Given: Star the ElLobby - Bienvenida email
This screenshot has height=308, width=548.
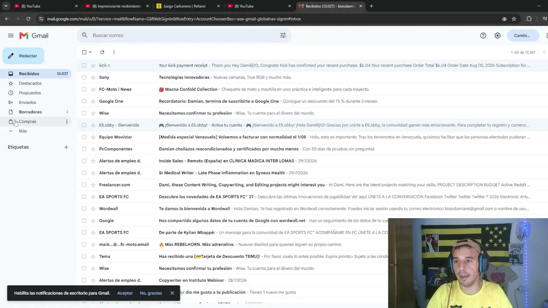Looking at the screenshot, I should coord(93,125).
